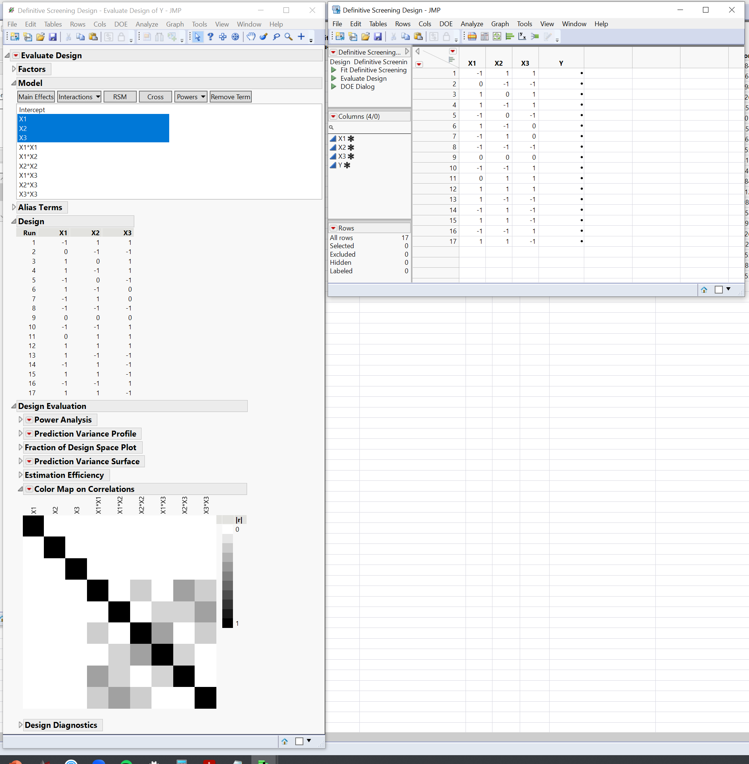The width and height of the screenshot is (749, 764).
Task: Click the question mark help tool
Action: 210,37
